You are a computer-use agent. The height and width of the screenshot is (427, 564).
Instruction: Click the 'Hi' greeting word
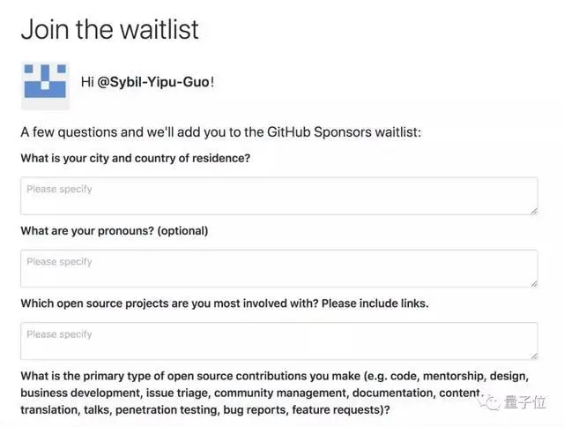[87, 82]
